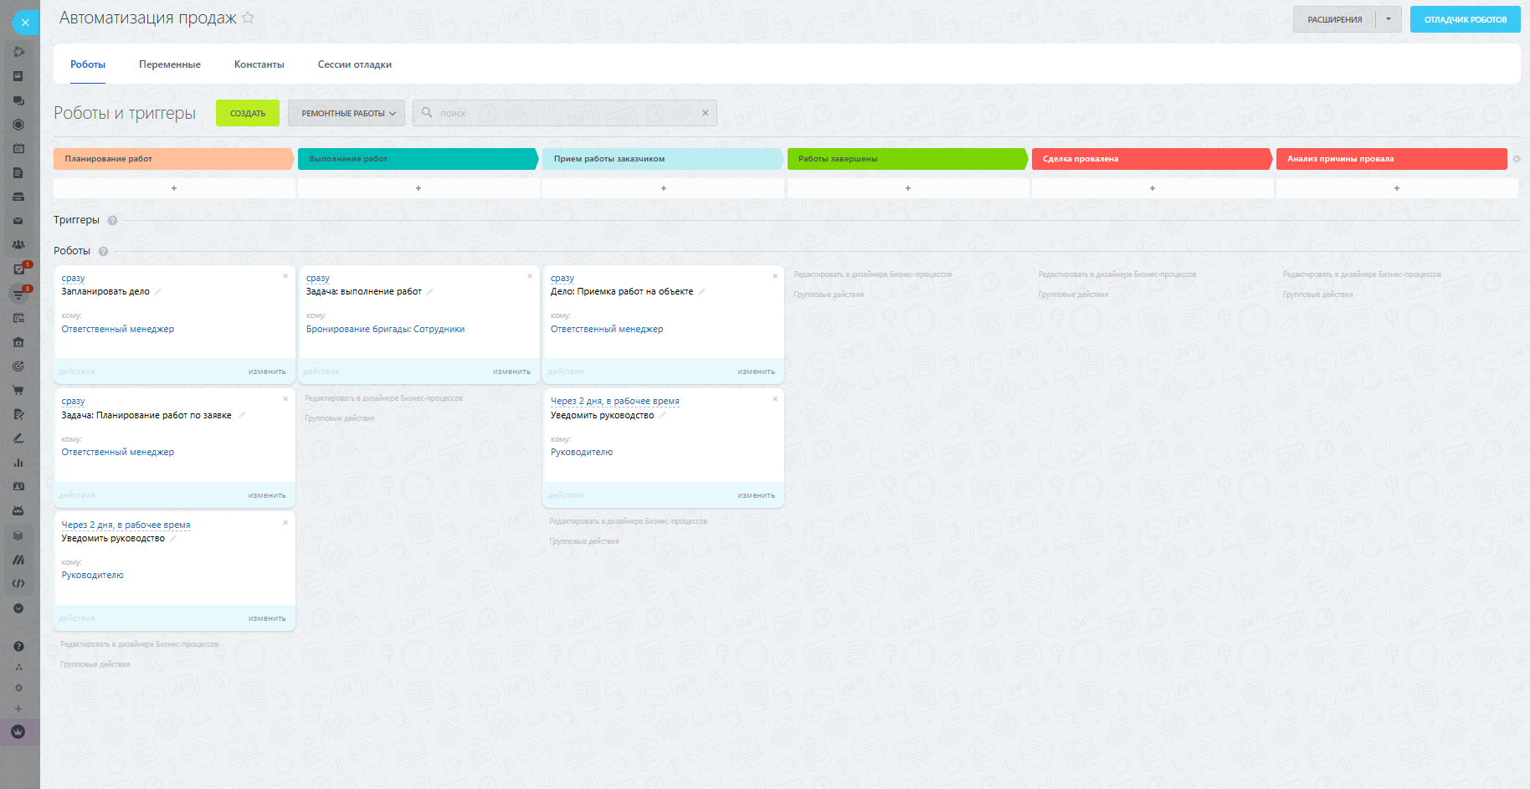Open delay сразу on Дело: Приемка работ на объекте
Image resolution: width=1530 pixels, height=789 pixels.
pos(562,278)
